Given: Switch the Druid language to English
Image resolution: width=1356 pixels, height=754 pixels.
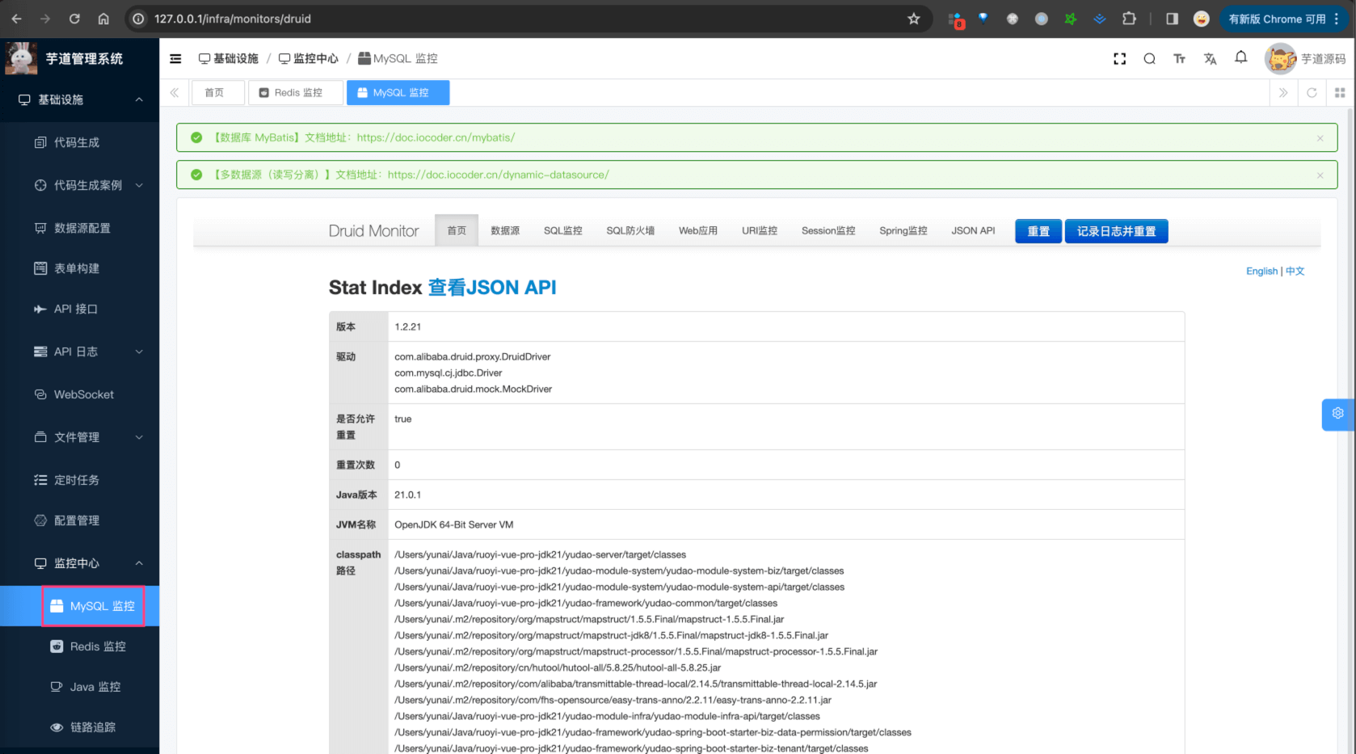Looking at the screenshot, I should click(x=1261, y=272).
